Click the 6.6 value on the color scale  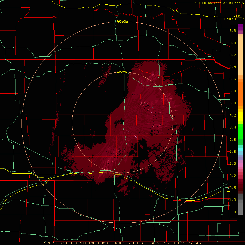(x=233, y=79)
